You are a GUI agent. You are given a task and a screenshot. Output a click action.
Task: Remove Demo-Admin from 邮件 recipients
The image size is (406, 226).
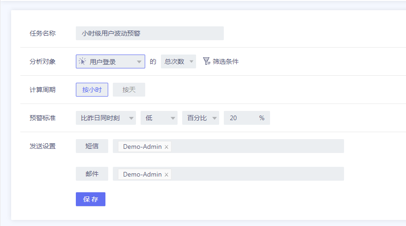point(166,175)
